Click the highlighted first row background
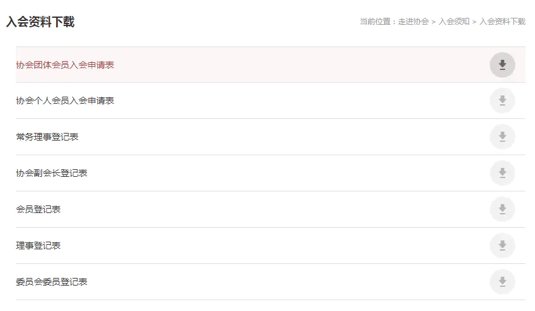The image size is (535, 311). point(271,65)
